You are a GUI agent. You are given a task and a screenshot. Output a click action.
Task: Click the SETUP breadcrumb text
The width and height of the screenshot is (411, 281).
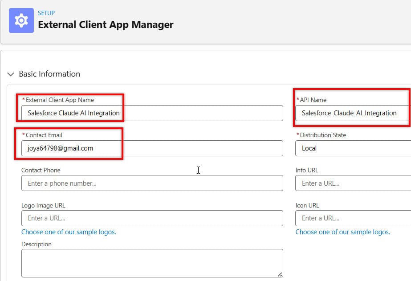(46, 13)
